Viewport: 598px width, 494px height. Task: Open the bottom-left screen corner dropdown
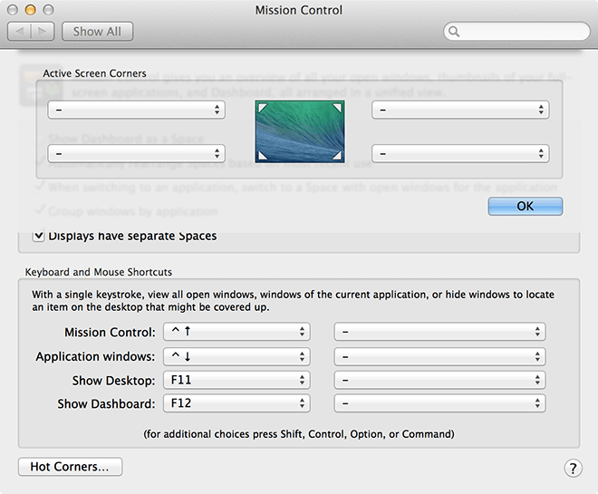(137, 154)
